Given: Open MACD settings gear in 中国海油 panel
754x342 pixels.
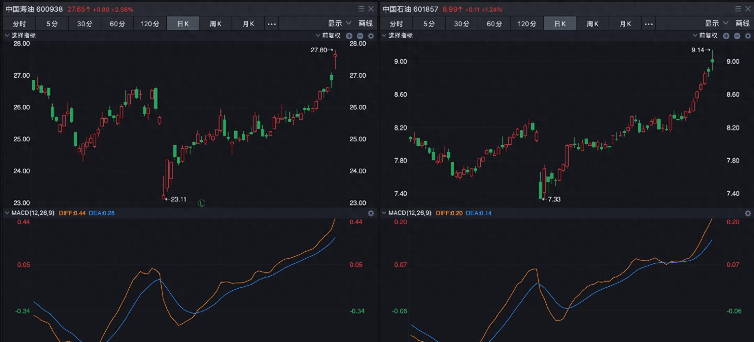Looking at the screenshot, I should tap(371, 213).
